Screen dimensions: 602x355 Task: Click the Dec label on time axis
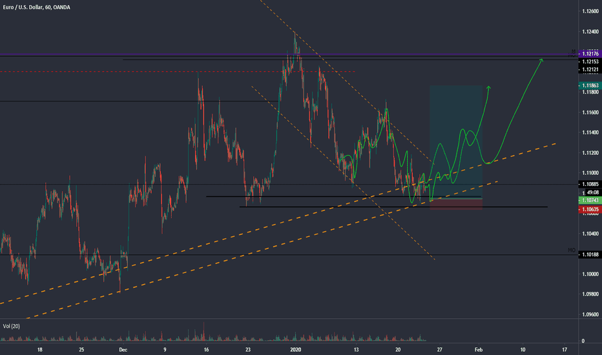[x=123, y=349]
